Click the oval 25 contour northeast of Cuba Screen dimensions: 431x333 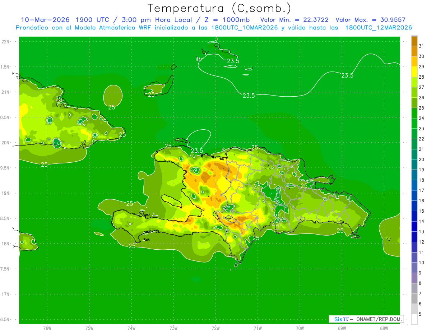coord(112,96)
